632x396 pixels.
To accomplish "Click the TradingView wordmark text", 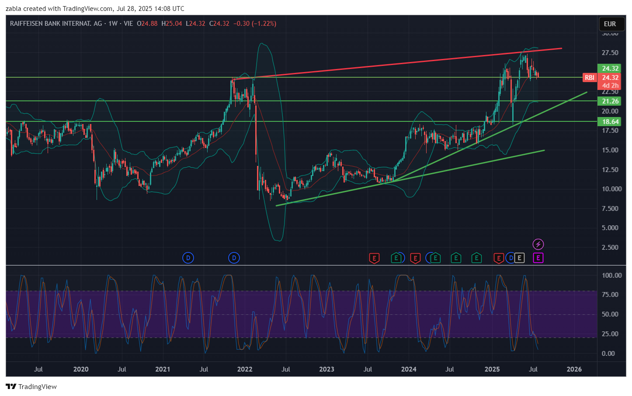I will [x=38, y=386].
